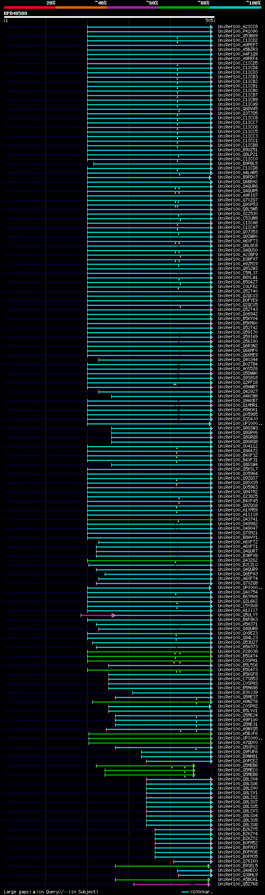Click the =100char. scale legend

[197, 891]
